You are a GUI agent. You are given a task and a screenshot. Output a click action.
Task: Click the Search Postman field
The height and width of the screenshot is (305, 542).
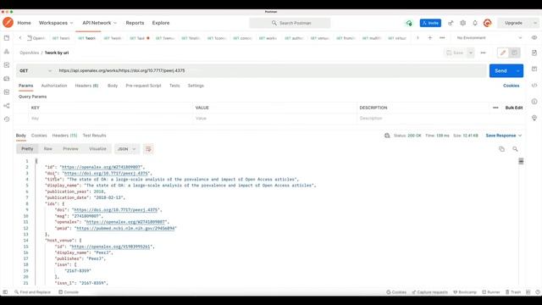click(x=290, y=23)
